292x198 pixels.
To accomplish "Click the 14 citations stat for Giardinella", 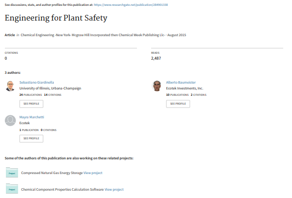I will point(53,95).
